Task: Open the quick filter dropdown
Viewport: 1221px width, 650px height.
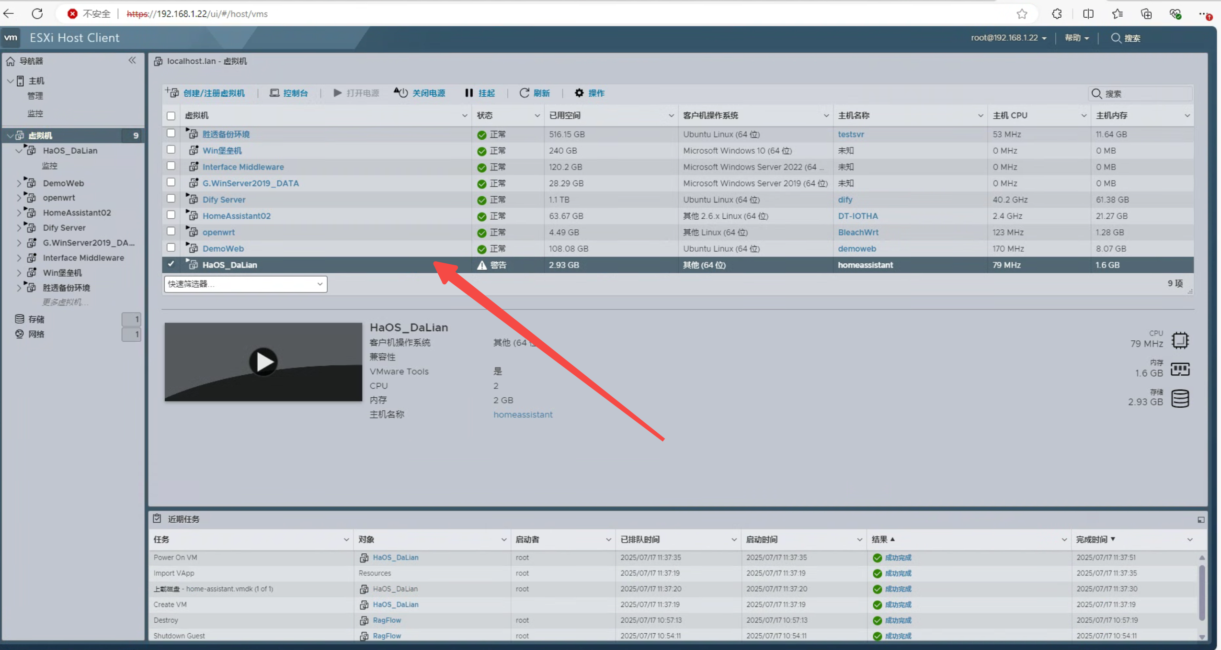Action: 245,284
